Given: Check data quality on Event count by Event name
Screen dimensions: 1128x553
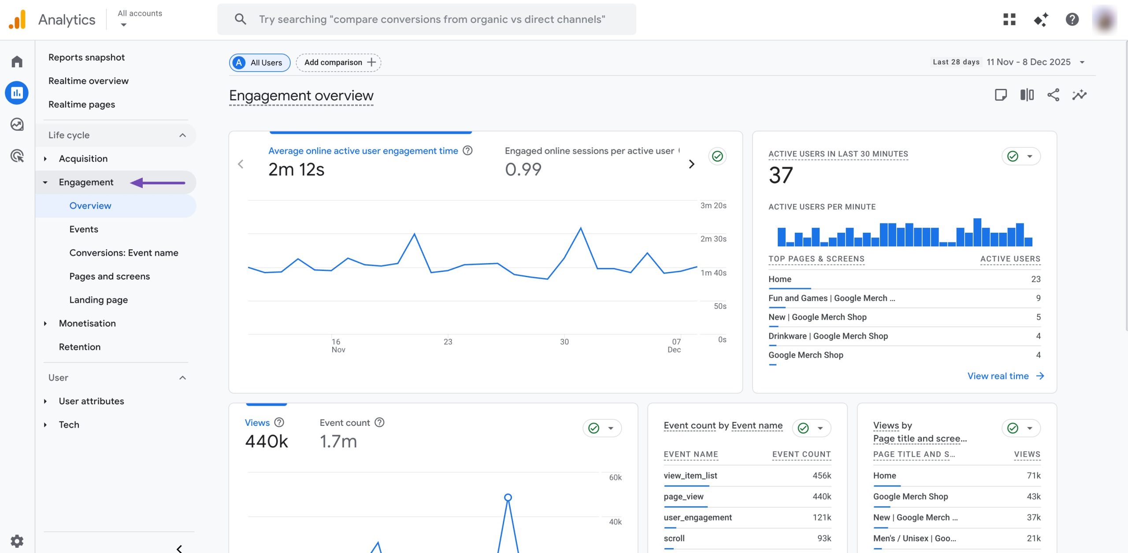Looking at the screenshot, I should (803, 428).
